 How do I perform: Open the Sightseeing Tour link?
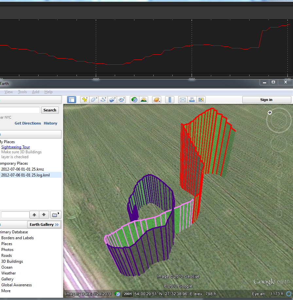(15, 147)
